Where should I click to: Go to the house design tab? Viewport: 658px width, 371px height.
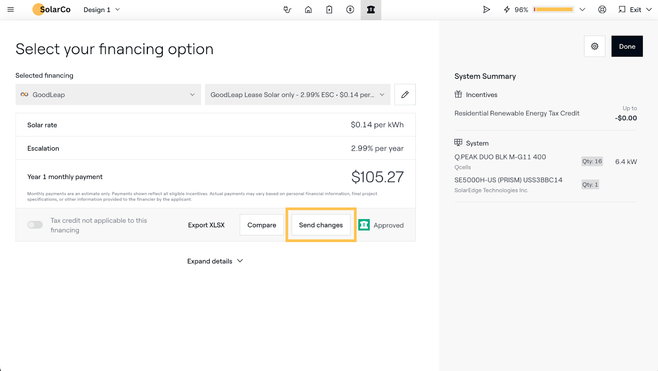click(308, 9)
